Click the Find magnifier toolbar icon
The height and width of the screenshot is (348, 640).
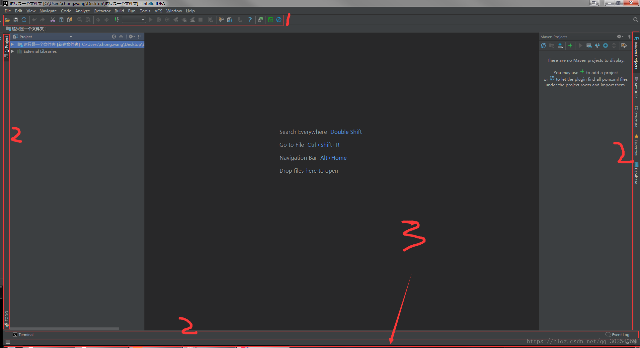(x=80, y=20)
